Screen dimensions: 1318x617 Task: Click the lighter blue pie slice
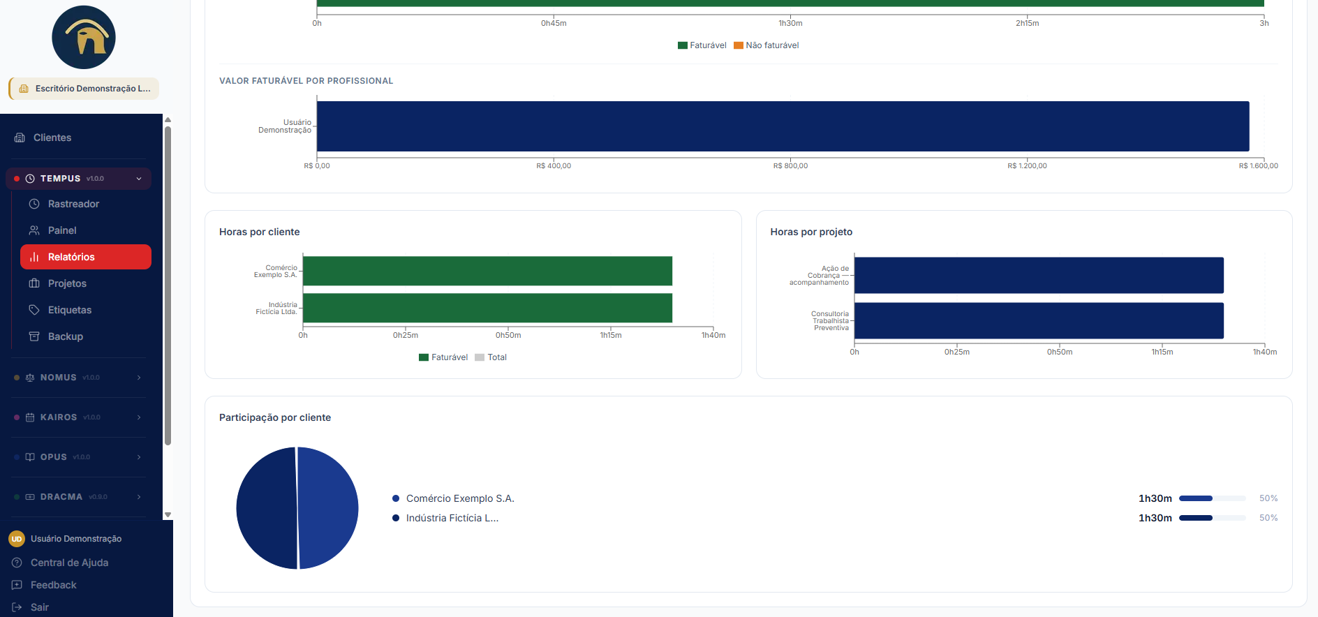tap(328, 508)
